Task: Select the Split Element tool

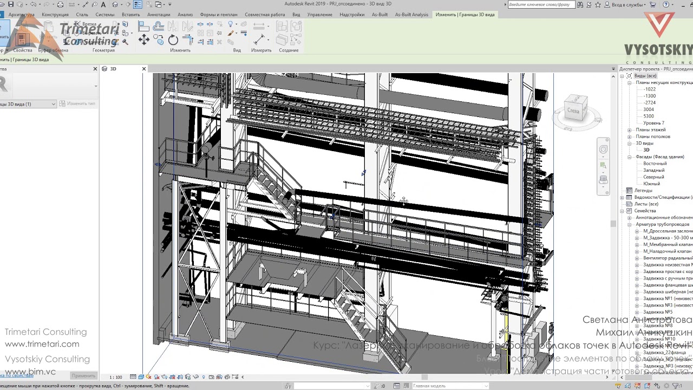Action: pyautogui.click(x=201, y=24)
